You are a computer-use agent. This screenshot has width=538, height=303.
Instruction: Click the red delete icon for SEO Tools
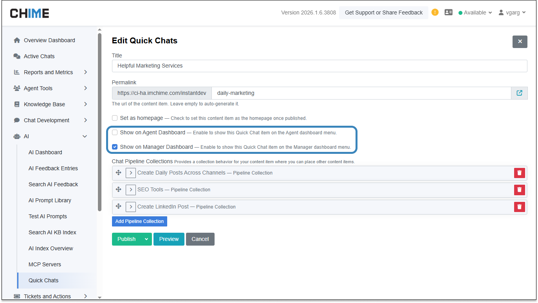pyautogui.click(x=519, y=190)
